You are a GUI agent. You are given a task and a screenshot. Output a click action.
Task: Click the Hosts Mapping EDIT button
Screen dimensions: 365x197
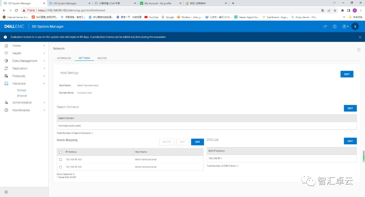tap(182, 142)
